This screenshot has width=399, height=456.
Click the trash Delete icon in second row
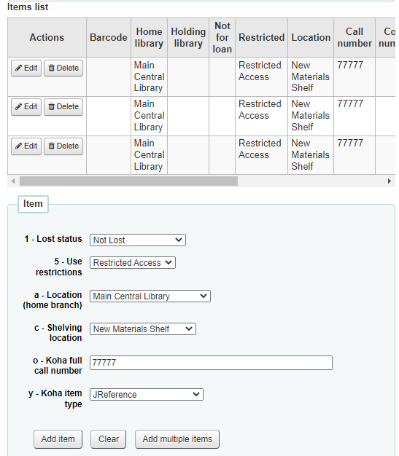click(52, 107)
